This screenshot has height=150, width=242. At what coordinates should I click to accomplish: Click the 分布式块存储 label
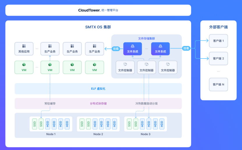coord(98,104)
